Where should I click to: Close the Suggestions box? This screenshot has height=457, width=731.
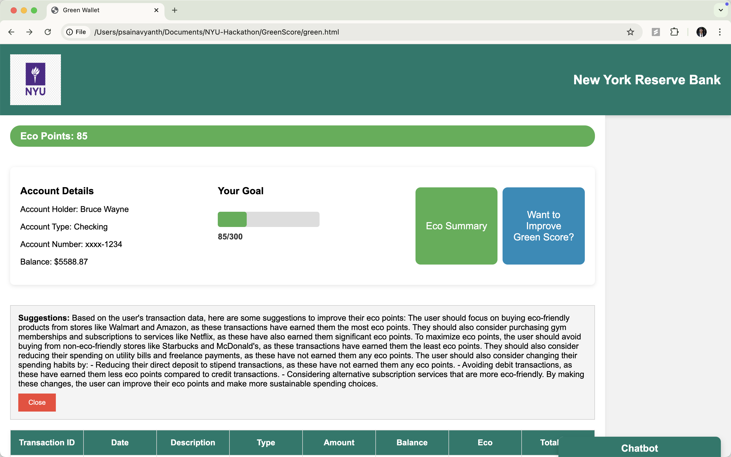pos(37,402)
